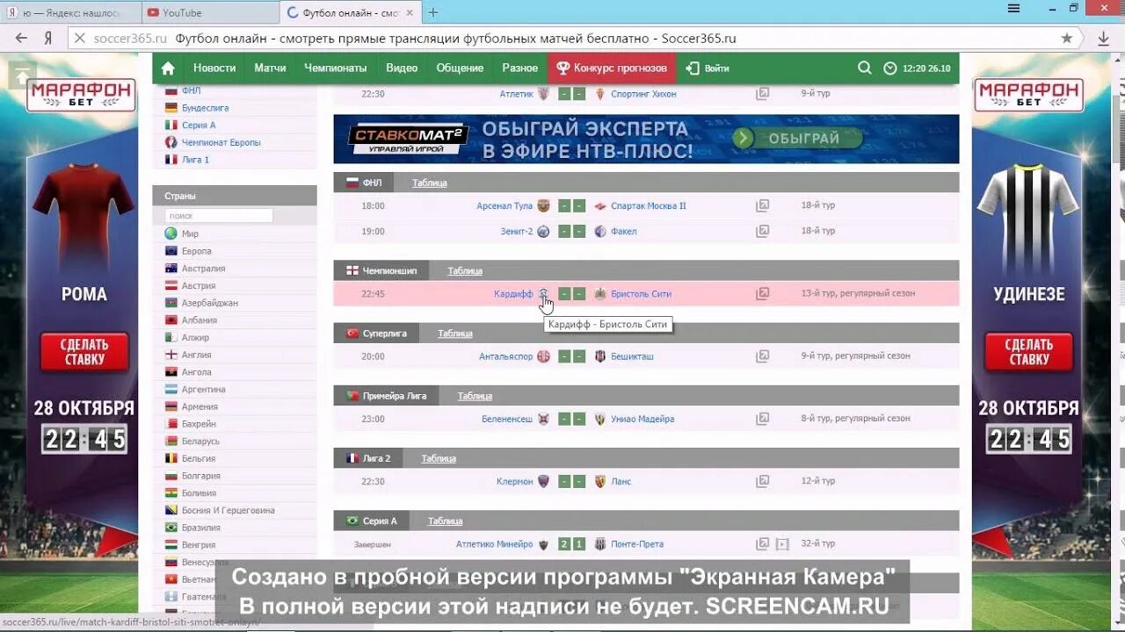Open photo icon for Атлетик – Спортинг Хихон

tap(763, 93)
